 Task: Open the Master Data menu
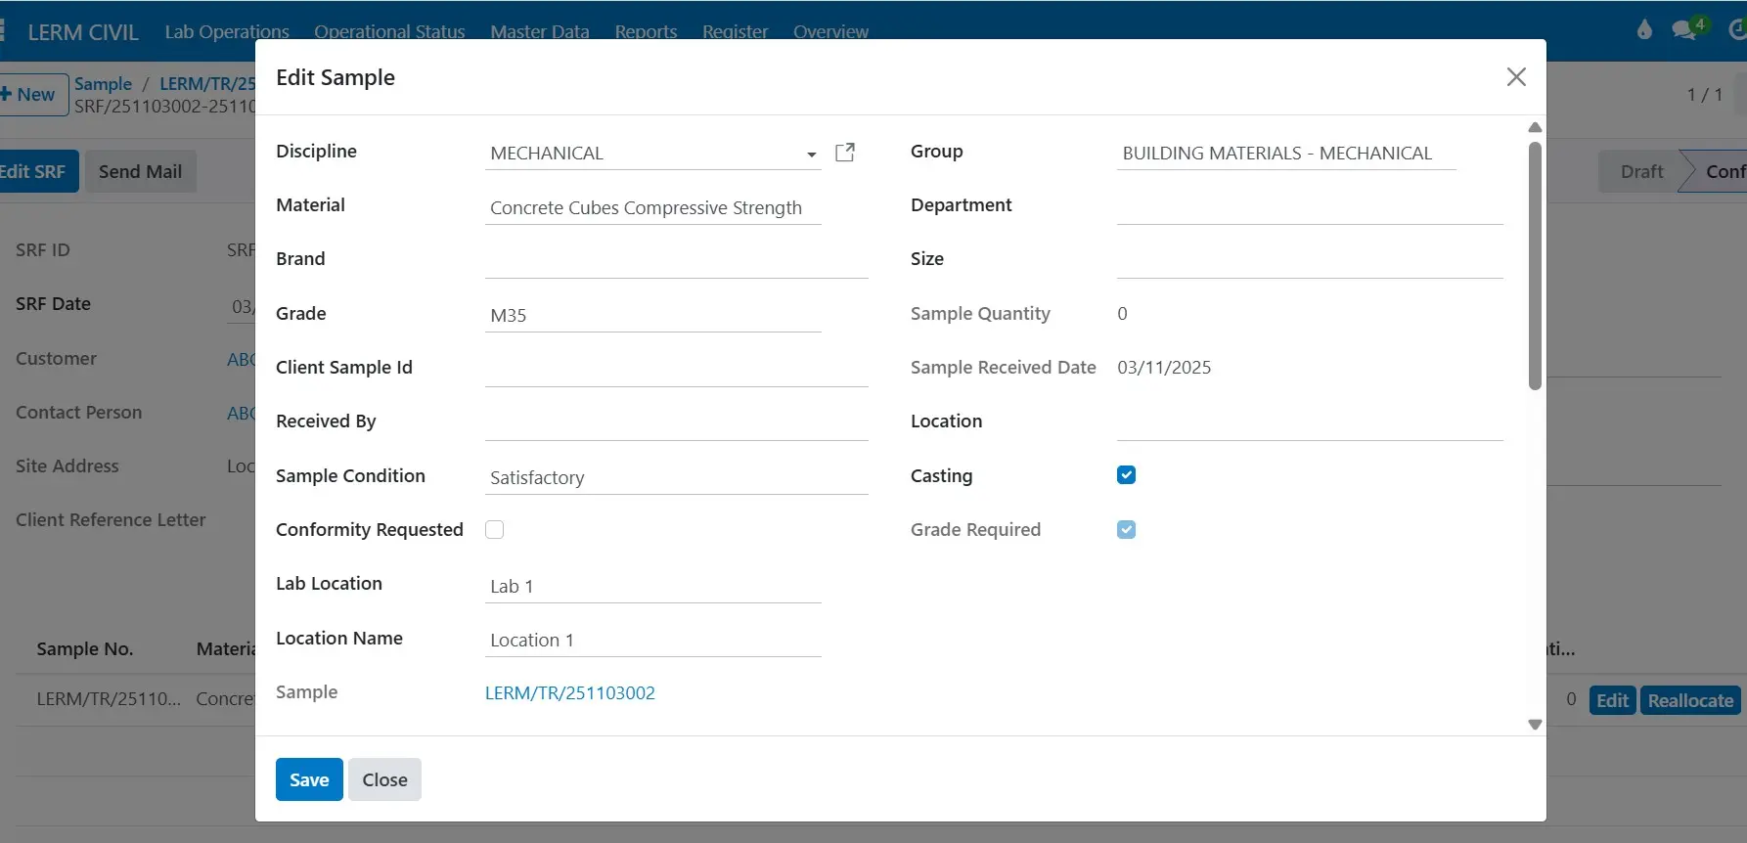tap(539, 31)
